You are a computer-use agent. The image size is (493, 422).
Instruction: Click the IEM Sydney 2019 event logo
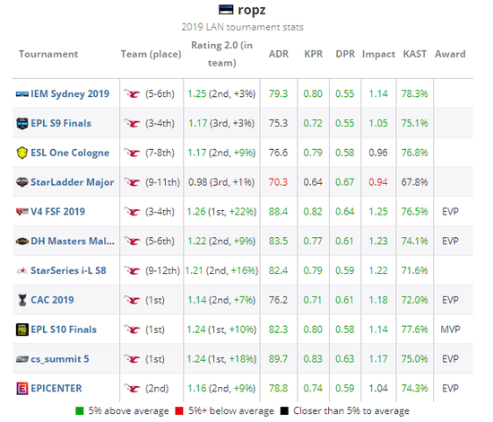[22, 94]
